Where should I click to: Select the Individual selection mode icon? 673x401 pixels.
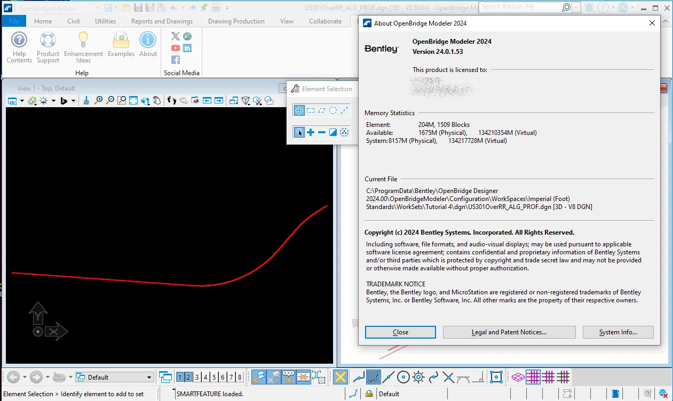click(x=299, y=110)
